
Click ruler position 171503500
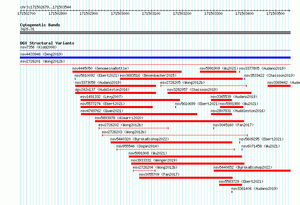click(x=276, y=13)
